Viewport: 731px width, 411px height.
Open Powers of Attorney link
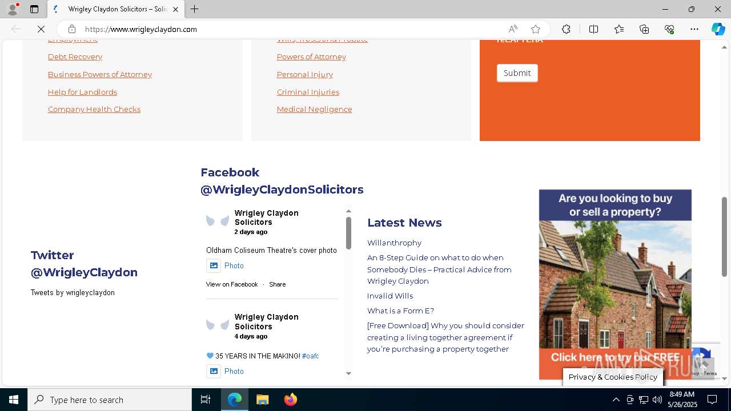(x=311, y=57)
